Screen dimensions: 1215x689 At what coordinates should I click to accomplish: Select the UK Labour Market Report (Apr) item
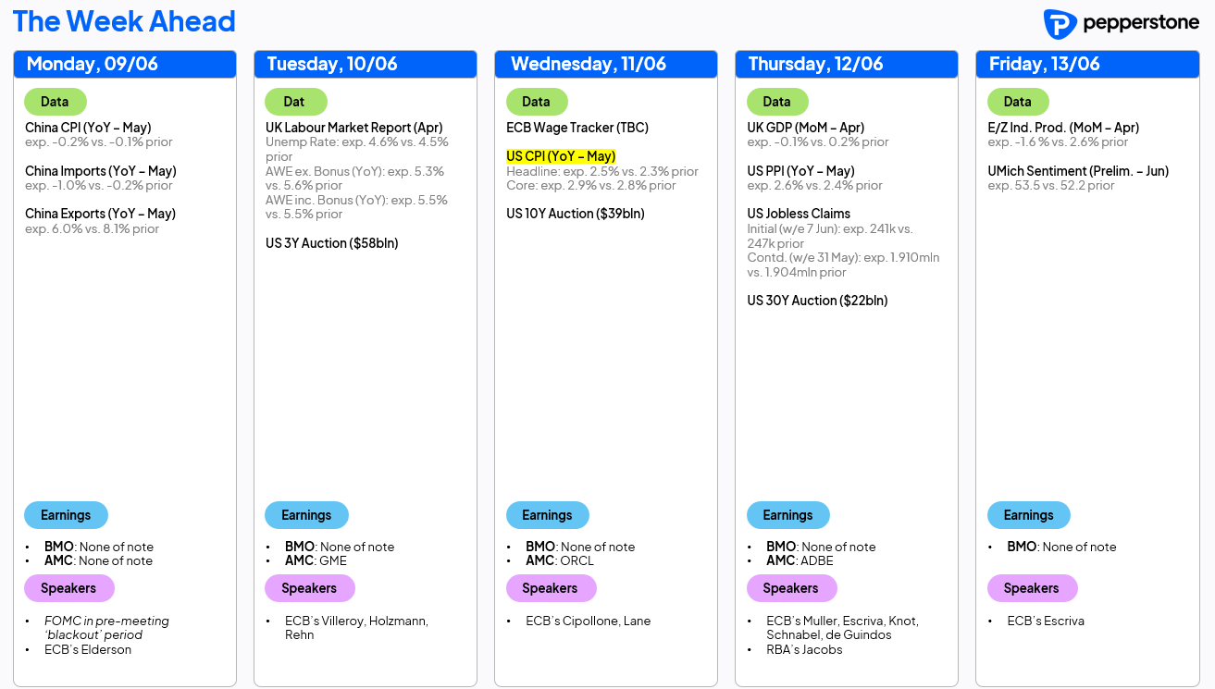[x=354, y=128]
